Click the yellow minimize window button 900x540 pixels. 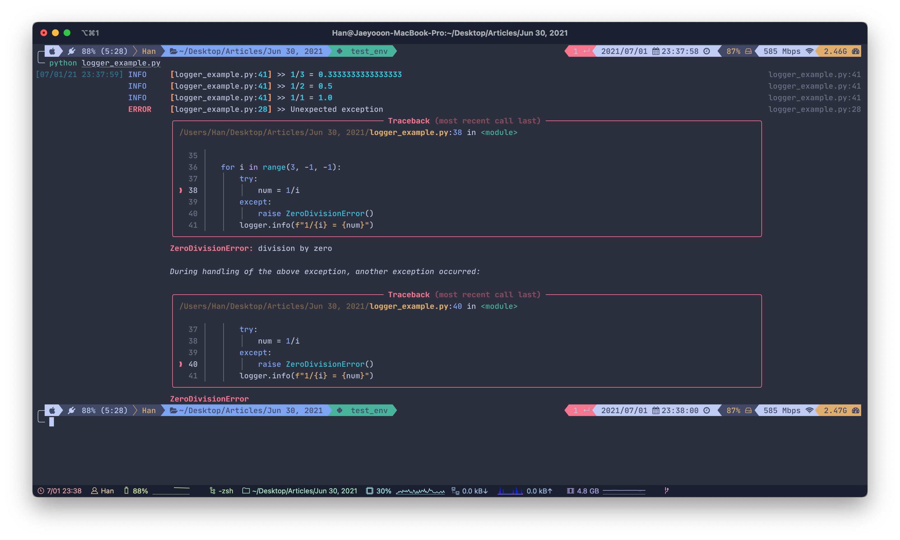click(x=55, y=33)
